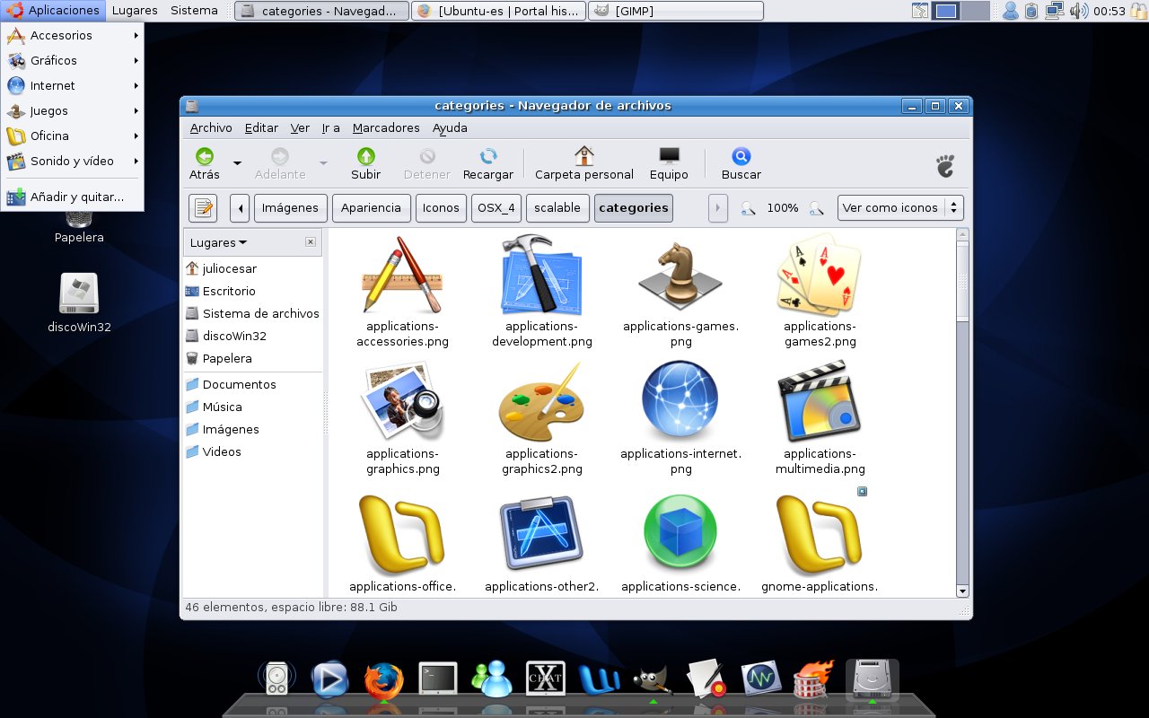Click the path bar left scroll arrow
This screenshot has height=718, width=1149.
240,208
